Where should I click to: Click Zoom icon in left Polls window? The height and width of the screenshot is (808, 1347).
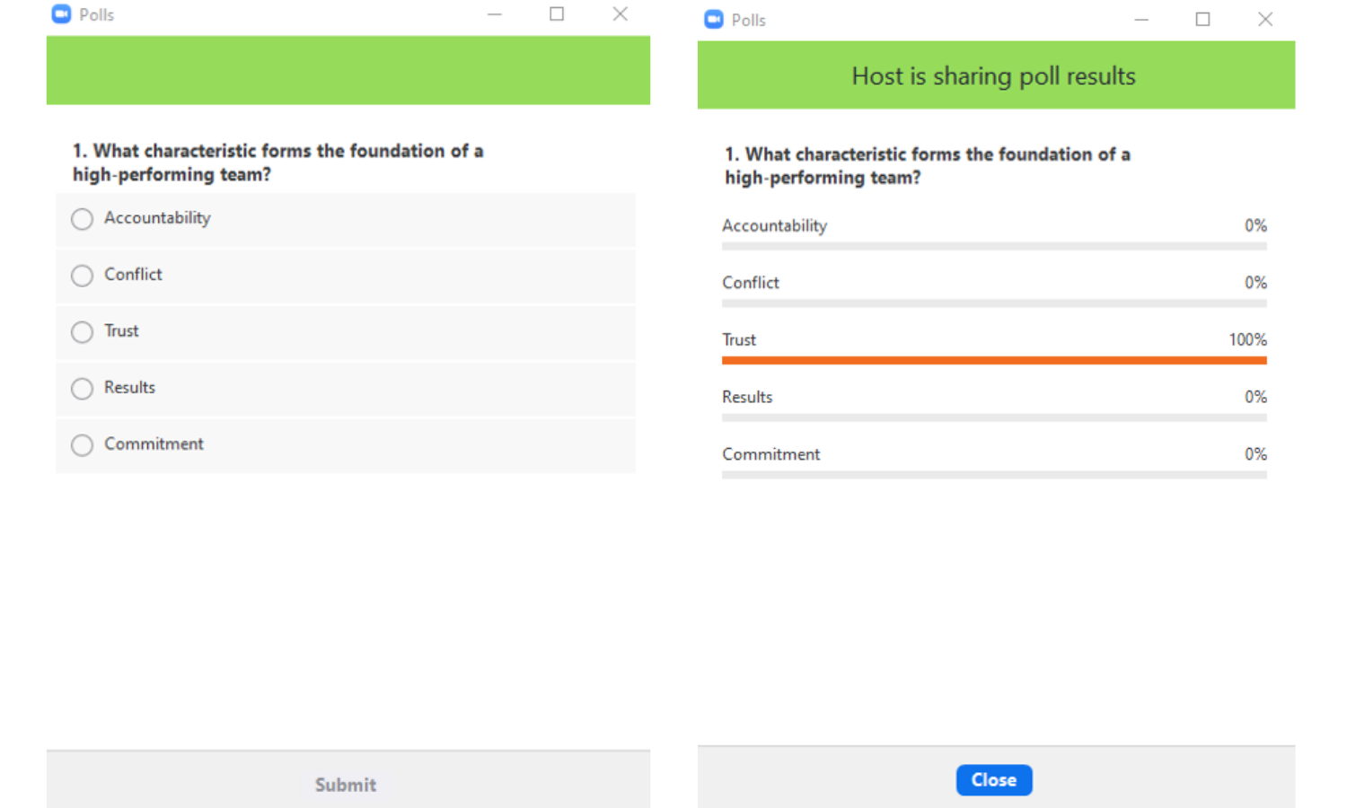pyautogui.click(x=61, y=14)
